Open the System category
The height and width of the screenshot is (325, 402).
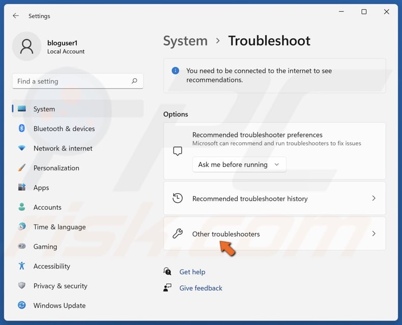coord(78,109)
